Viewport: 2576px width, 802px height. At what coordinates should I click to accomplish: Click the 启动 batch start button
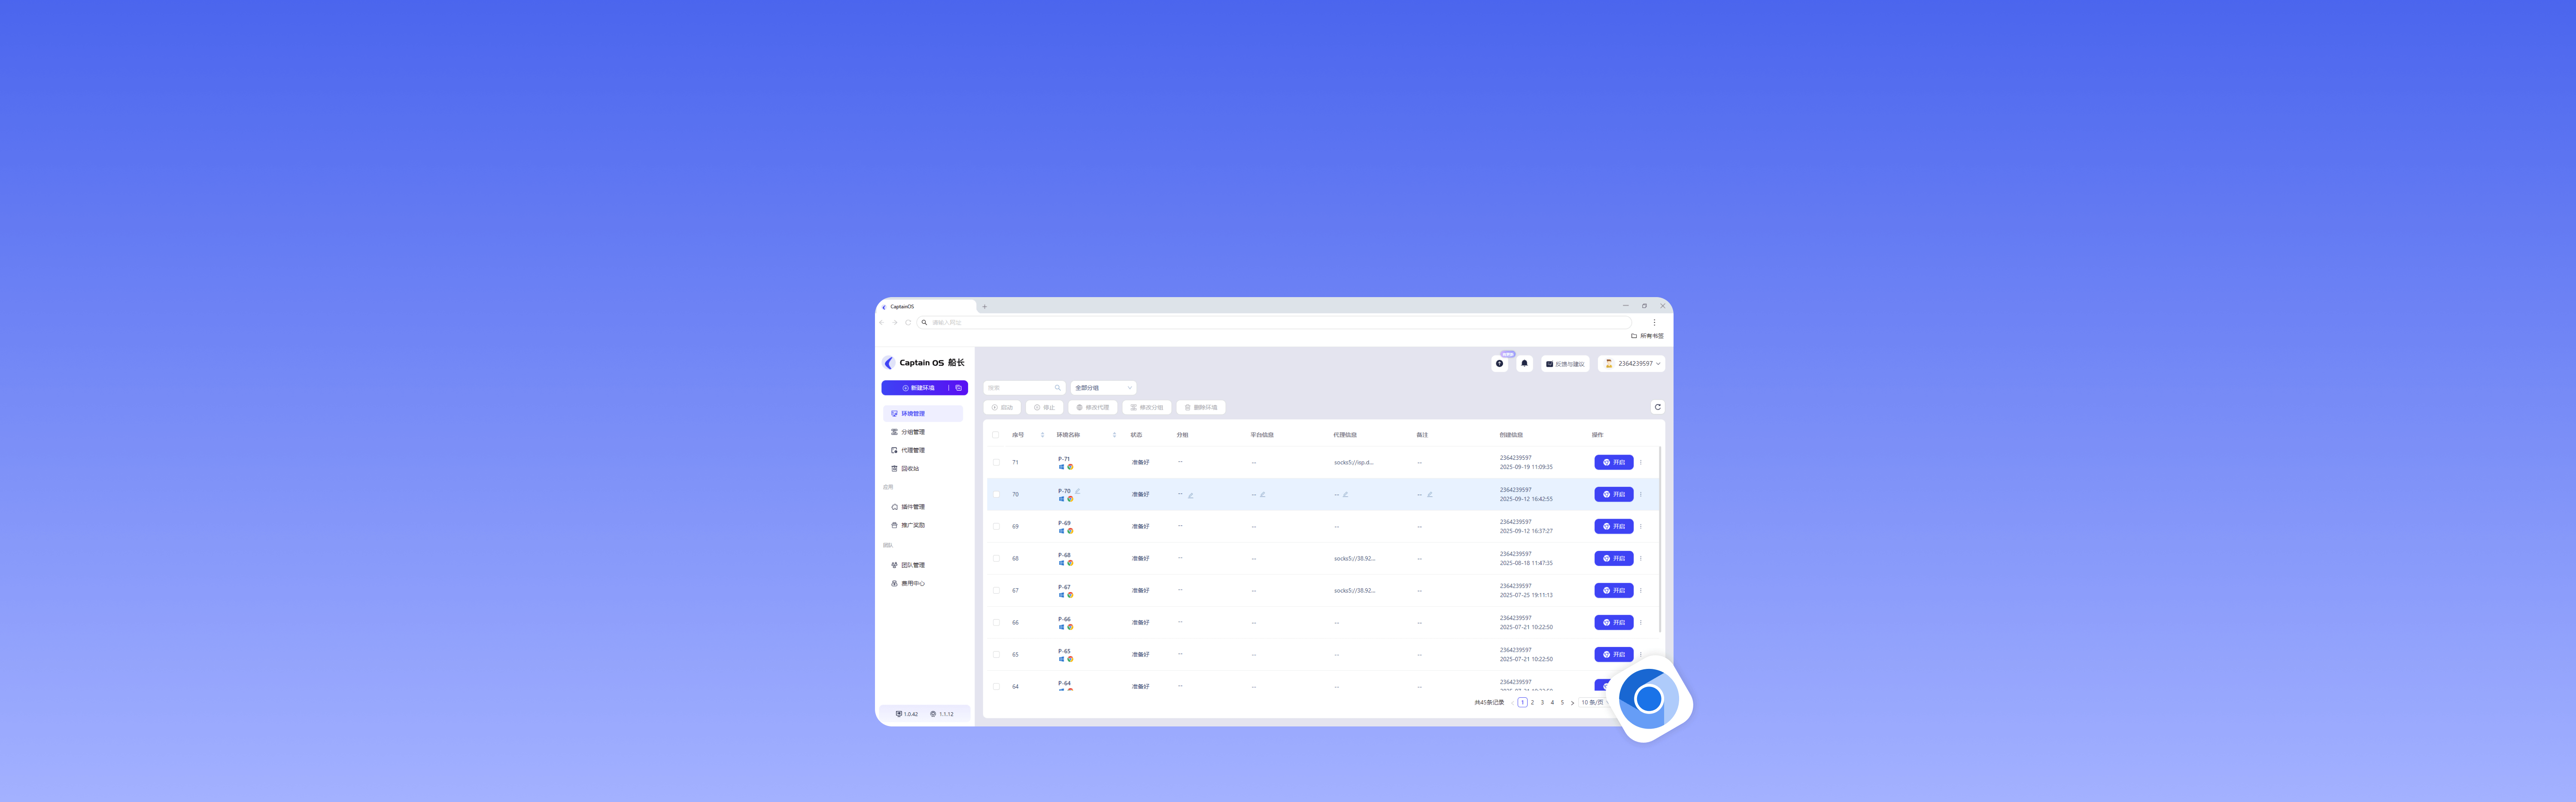pos(1002,407)
